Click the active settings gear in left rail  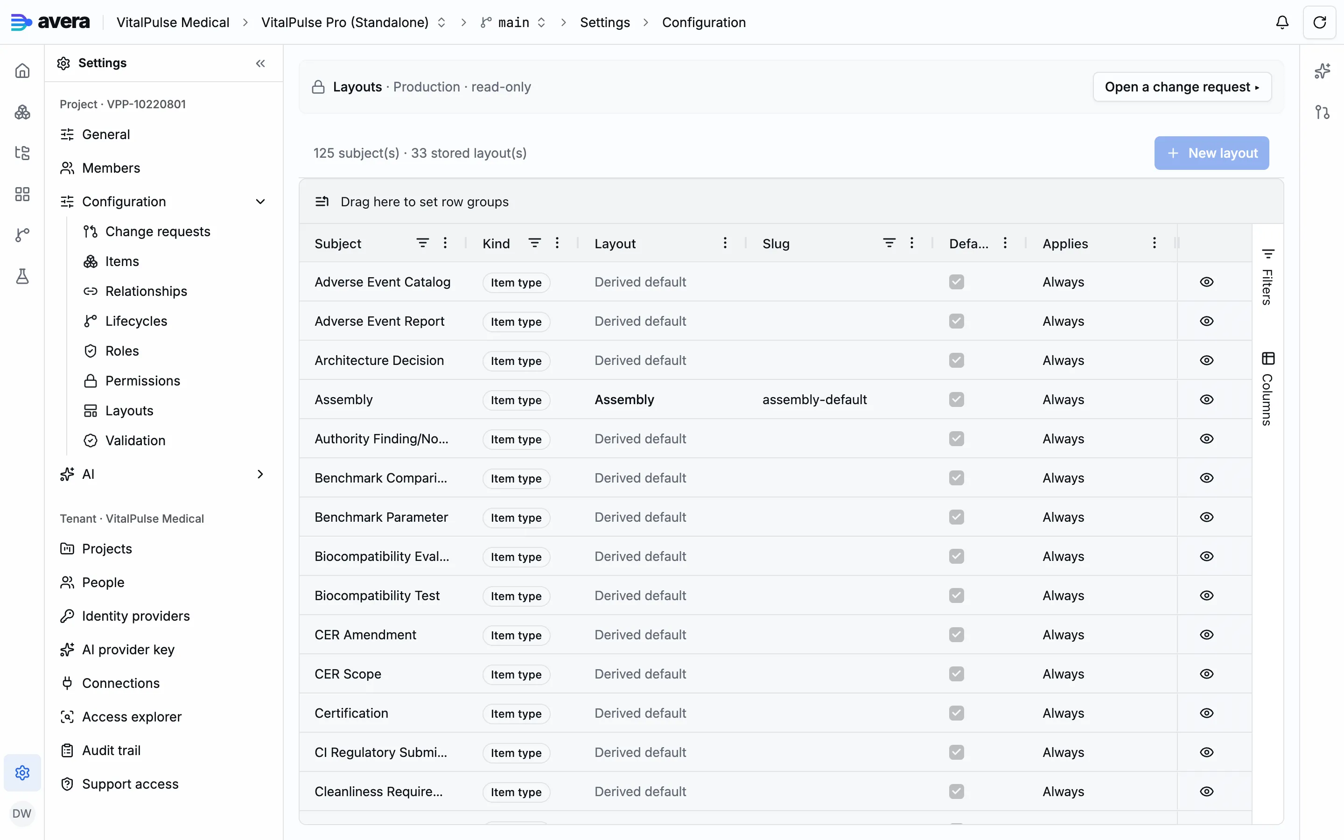coord(22,773)
